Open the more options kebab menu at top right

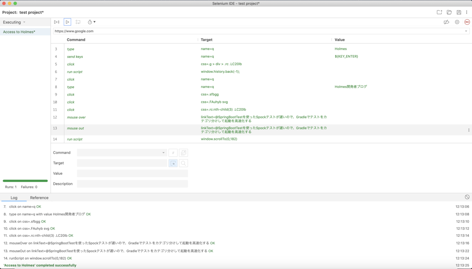pos(466,13)
